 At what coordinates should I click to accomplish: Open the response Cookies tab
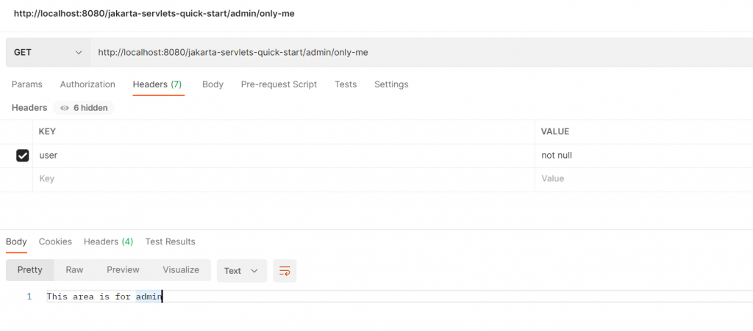coord(55,242)
